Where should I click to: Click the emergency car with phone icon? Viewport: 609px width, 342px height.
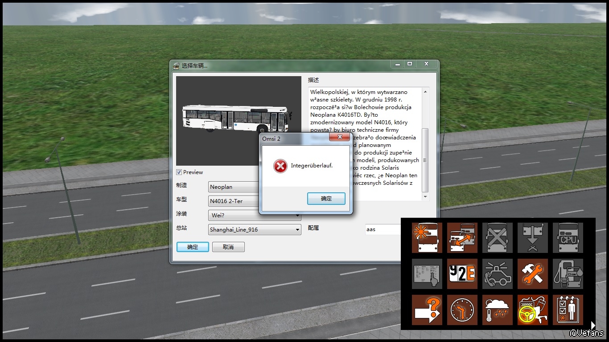(498, 274)
